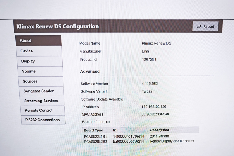Open the Streaming Services tab
Screen dimensions: 234x156
pyautogui.click(x=42, y=101)
